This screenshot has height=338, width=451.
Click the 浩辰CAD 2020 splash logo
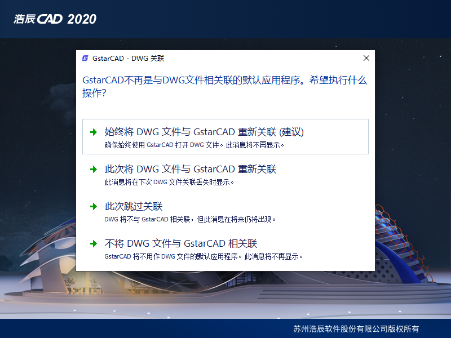pos(55,19)
